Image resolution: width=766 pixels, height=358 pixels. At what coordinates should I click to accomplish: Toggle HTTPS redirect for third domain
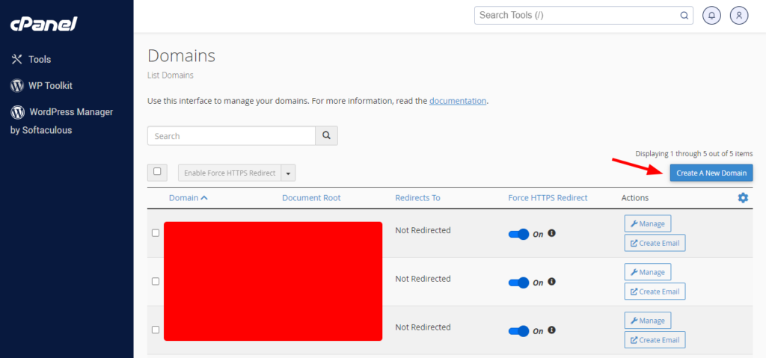(x=519, y=331)
